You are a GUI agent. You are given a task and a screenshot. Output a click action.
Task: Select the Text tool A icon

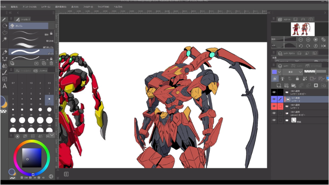pos(5,86)
